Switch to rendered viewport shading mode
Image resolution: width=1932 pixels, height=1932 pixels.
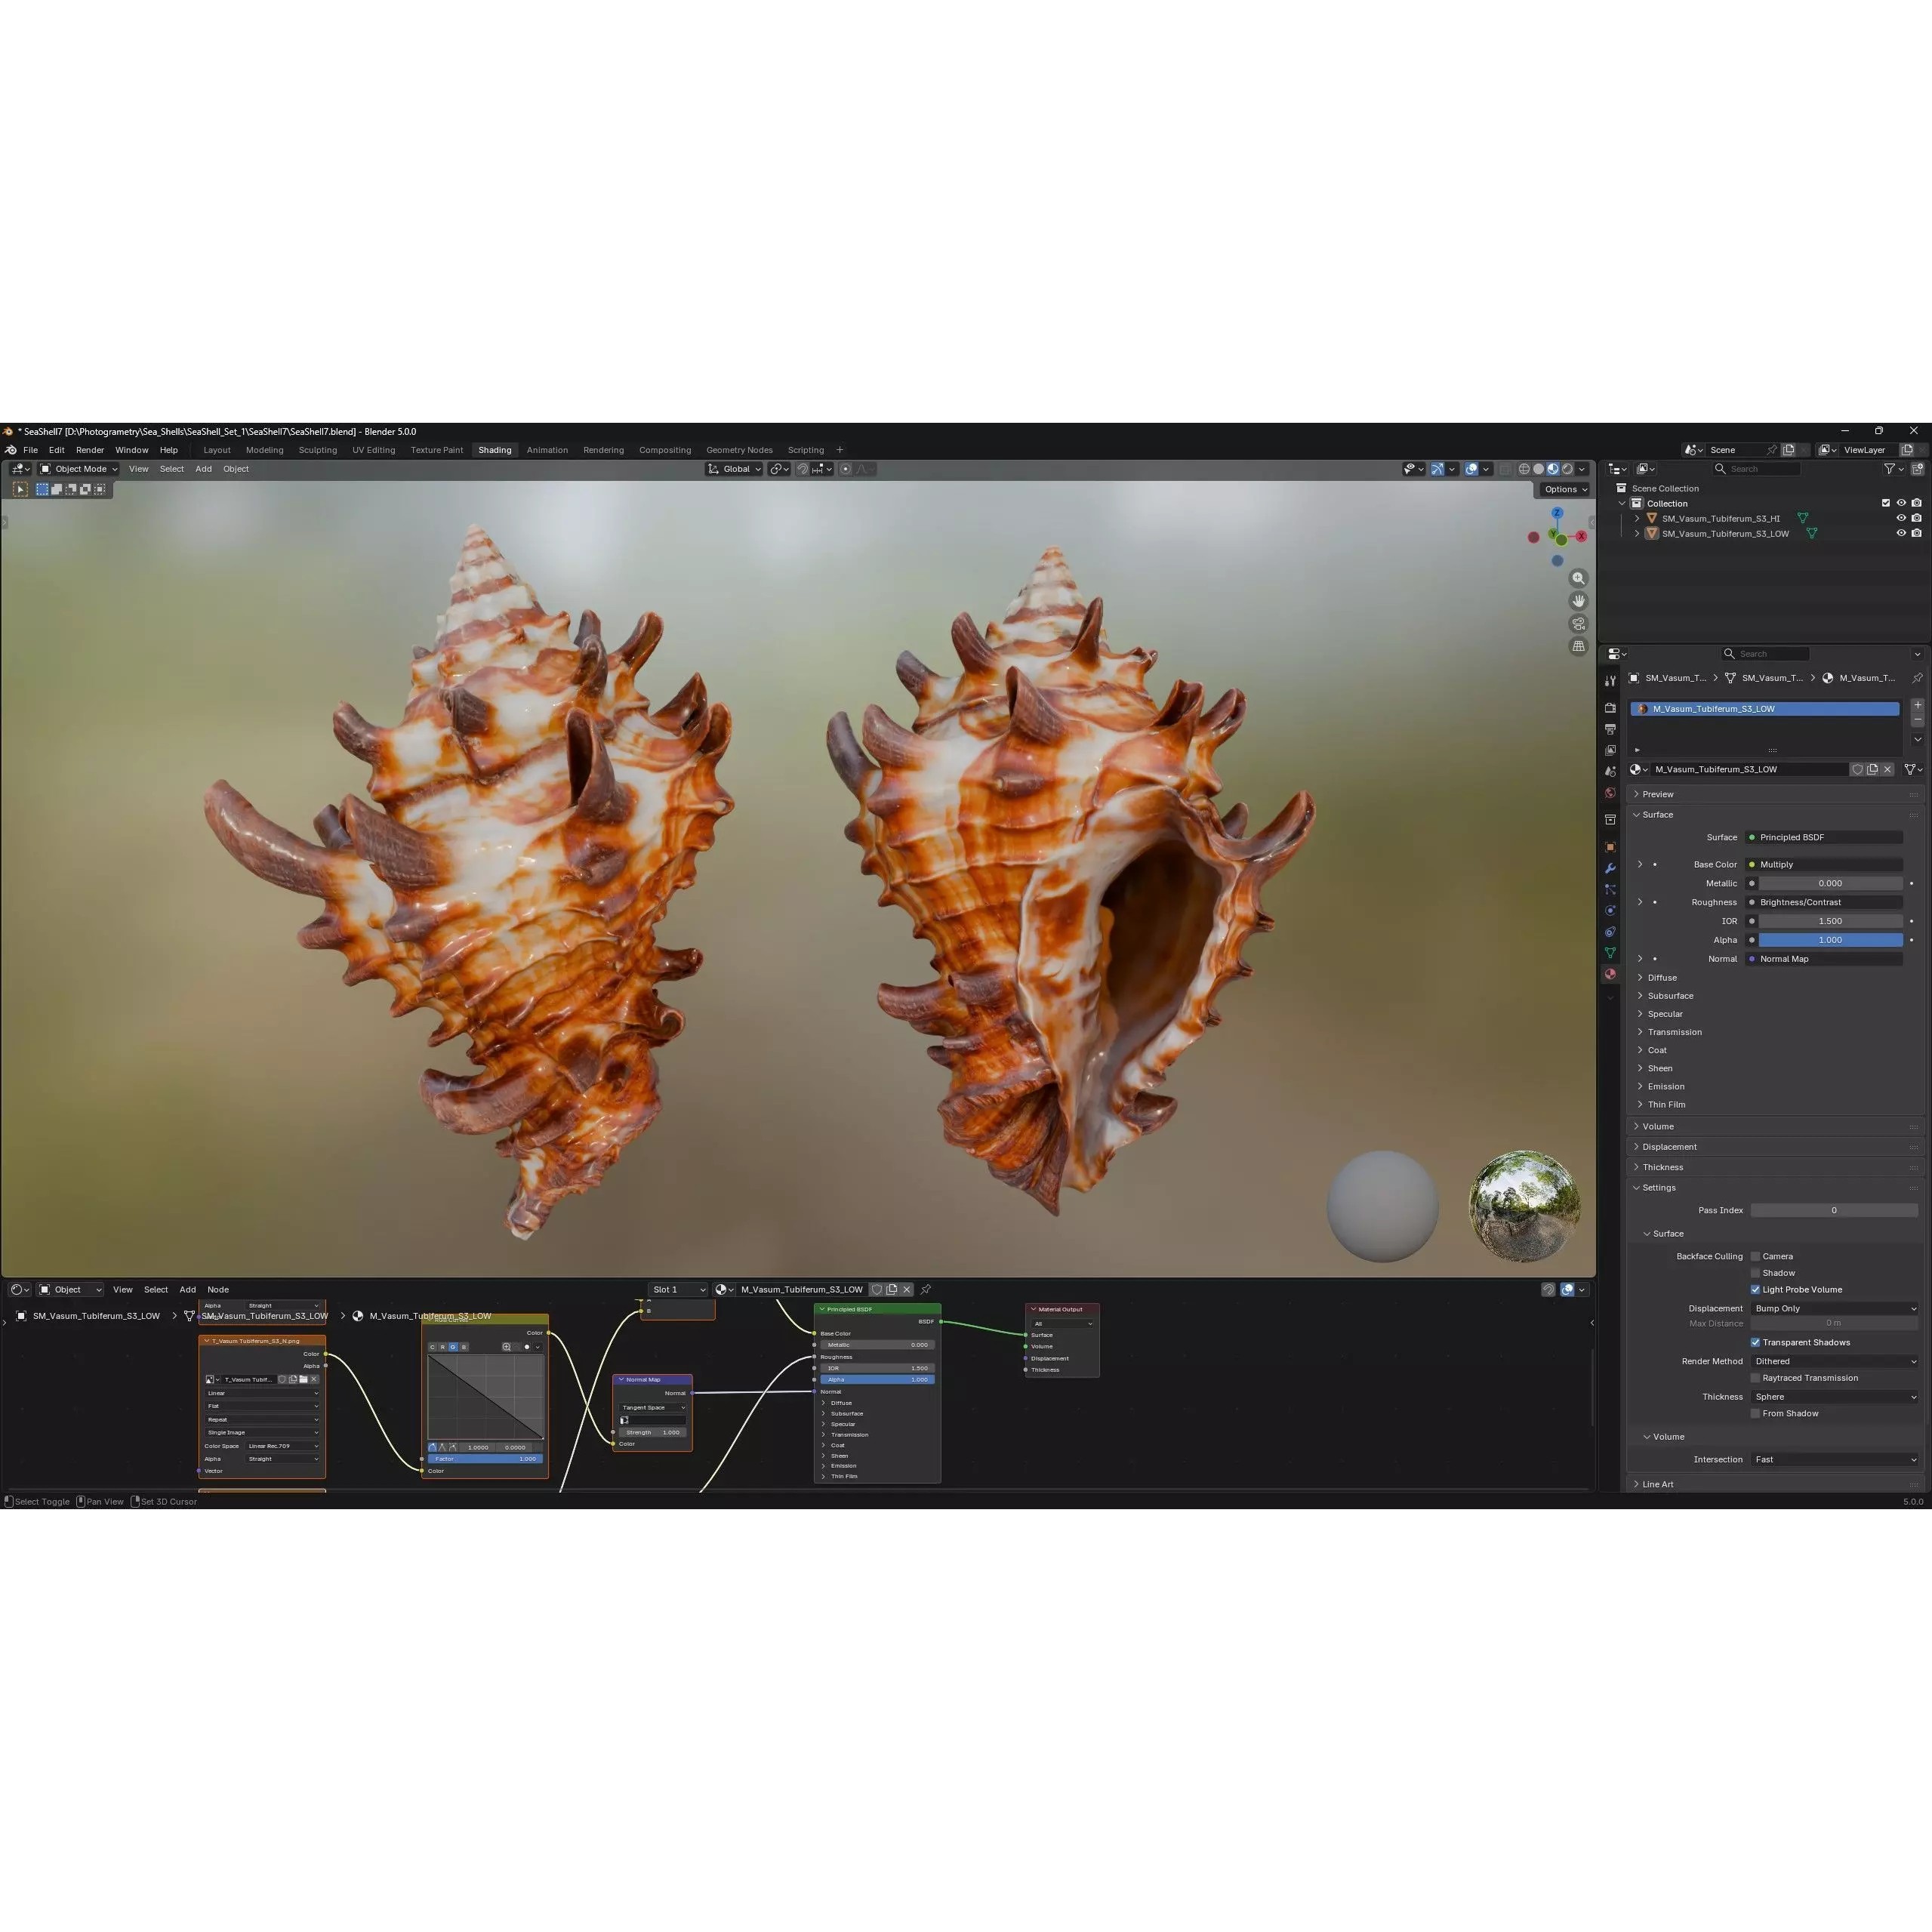[x=1567, y=469]
